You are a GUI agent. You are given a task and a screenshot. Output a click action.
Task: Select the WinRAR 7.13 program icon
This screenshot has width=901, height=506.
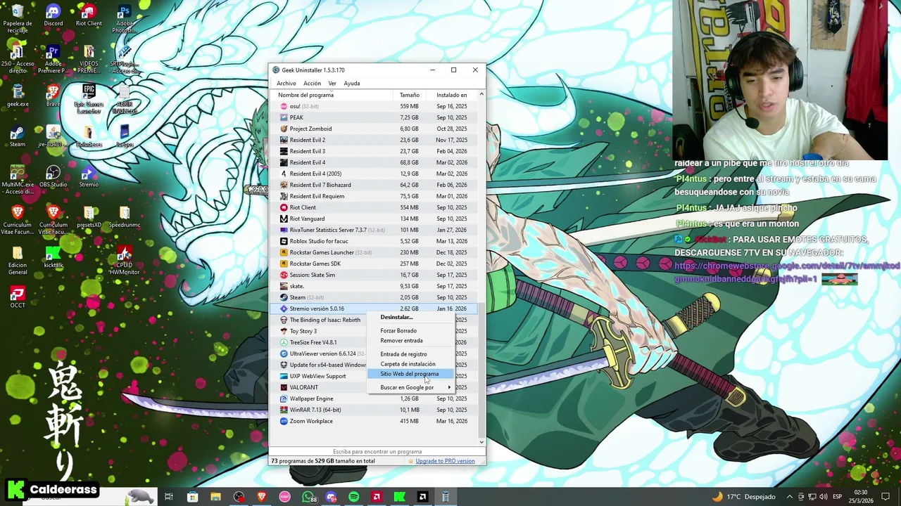[284, 410]
